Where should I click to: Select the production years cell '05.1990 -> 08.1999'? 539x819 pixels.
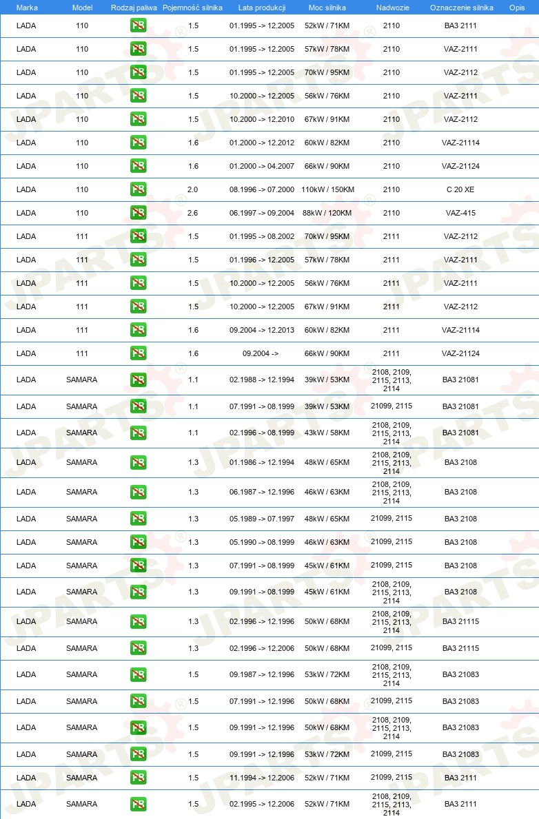(262, 542)
